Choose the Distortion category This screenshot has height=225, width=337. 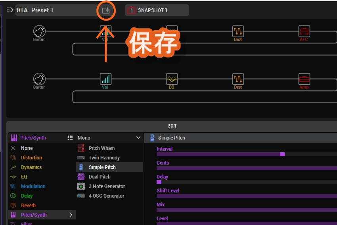31,158
